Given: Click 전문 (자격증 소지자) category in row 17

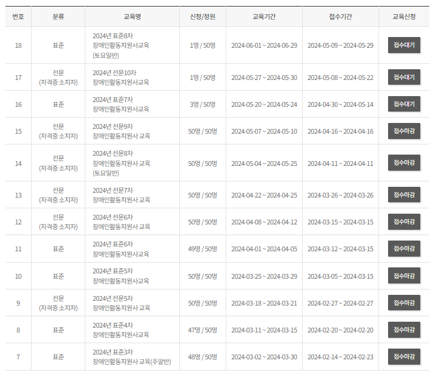Looking at the screenshot, I should (58, 78).
